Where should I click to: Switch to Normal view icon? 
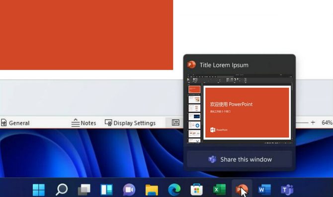[175, 122]
